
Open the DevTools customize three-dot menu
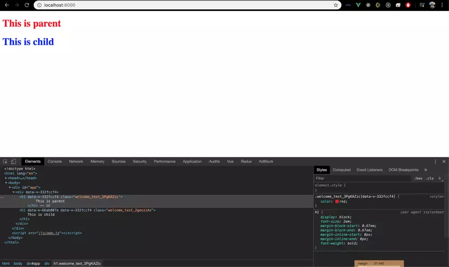coord(435,161)
